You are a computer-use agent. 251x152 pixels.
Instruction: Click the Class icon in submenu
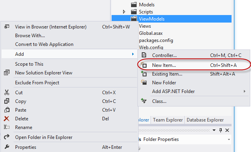coord(144,101)
